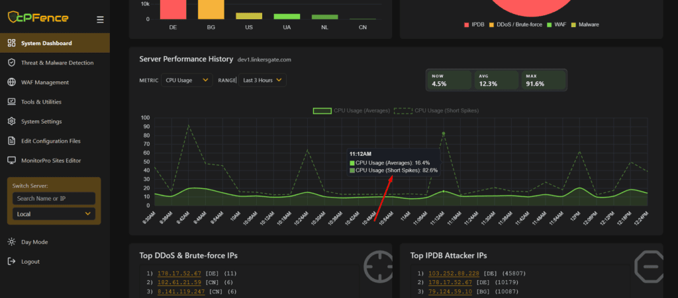Click the System Dashboard grid icon
The width and height of the screenshot is (678, 298).
[x=11, y=44]
